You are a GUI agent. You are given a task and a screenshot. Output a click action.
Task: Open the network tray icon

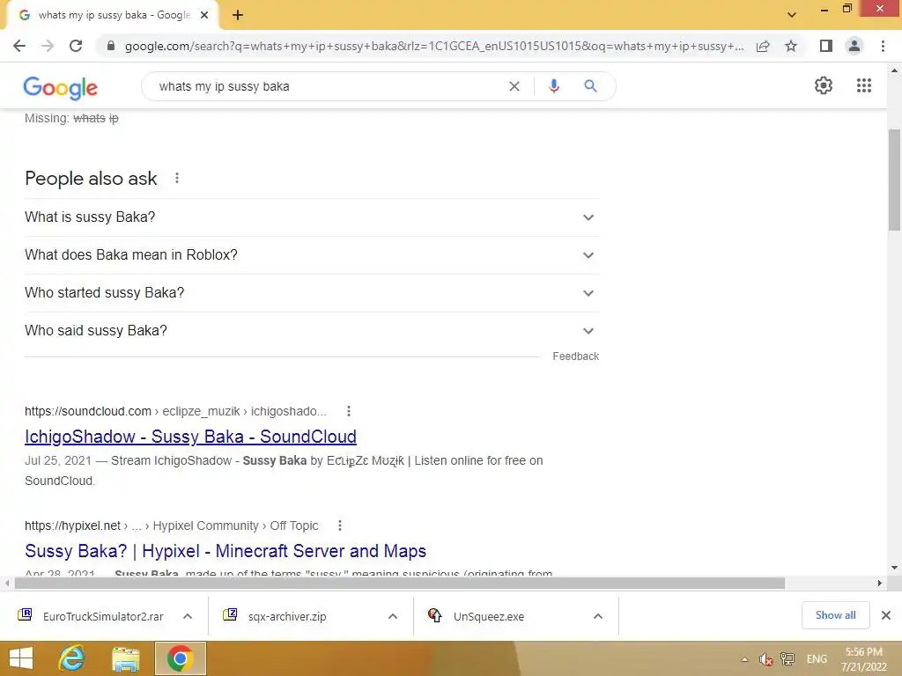coord(787,659)
